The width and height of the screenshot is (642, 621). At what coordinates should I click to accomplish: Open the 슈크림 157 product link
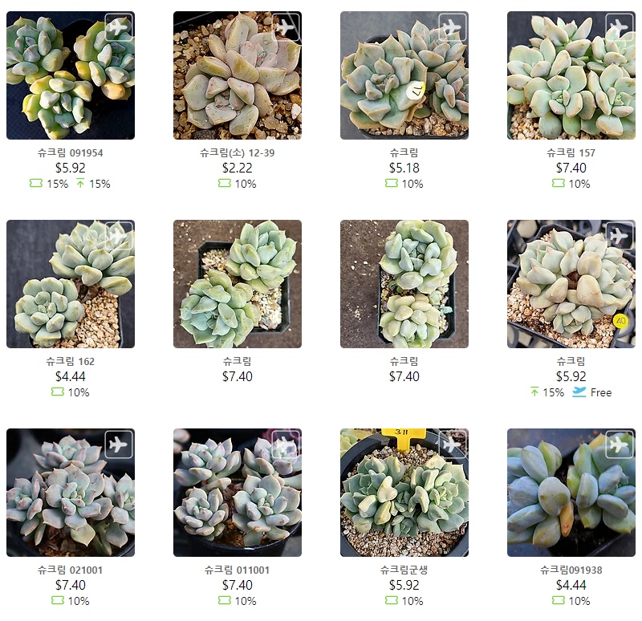(x=571, y=152)
